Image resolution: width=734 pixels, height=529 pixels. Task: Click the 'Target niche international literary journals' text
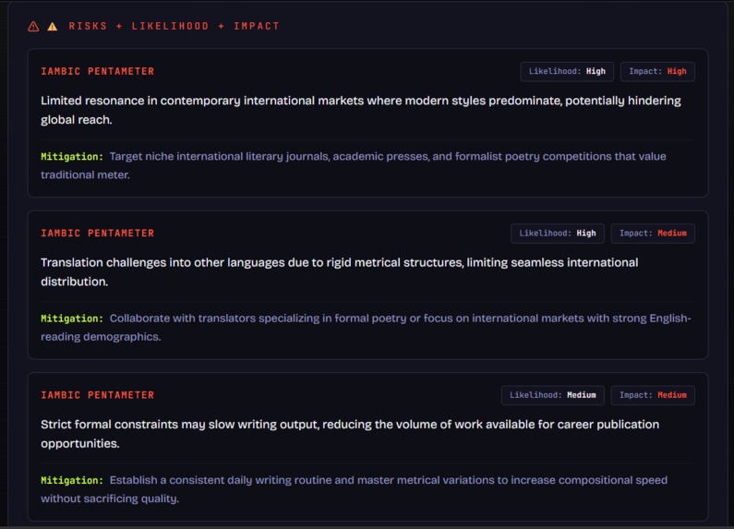(354, 165)
